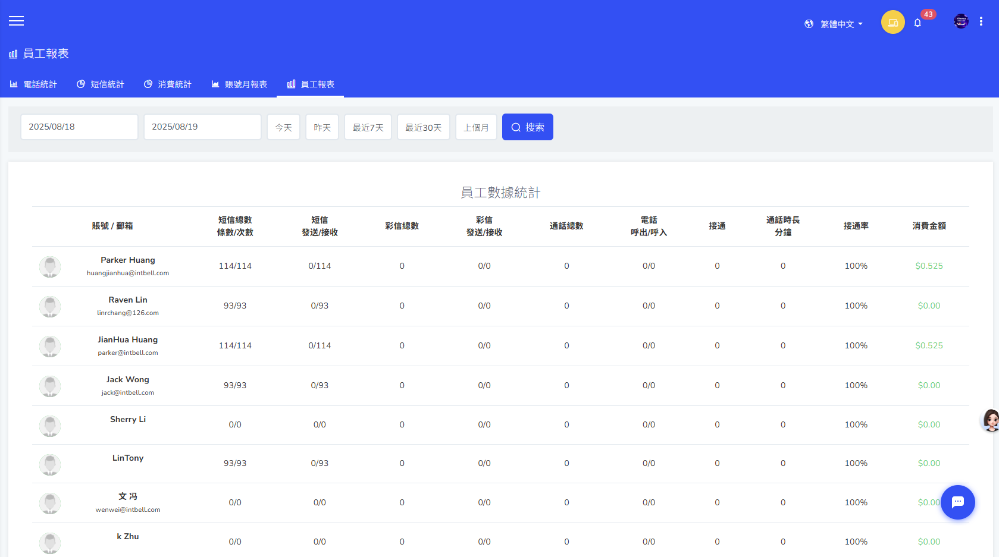This screenshot has width=999, height=557.
Task: Choose the 最近7天 quick filter
Action: click(x=368, y=127)
